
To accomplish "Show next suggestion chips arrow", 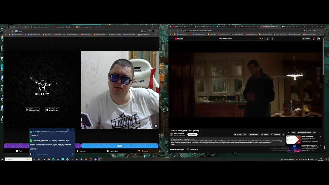I will (x=319, y=133).
